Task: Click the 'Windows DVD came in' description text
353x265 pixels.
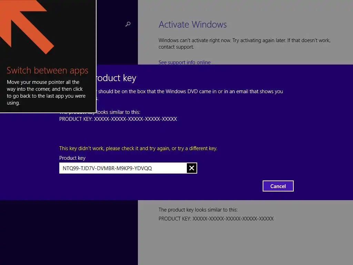Action: 190,91
